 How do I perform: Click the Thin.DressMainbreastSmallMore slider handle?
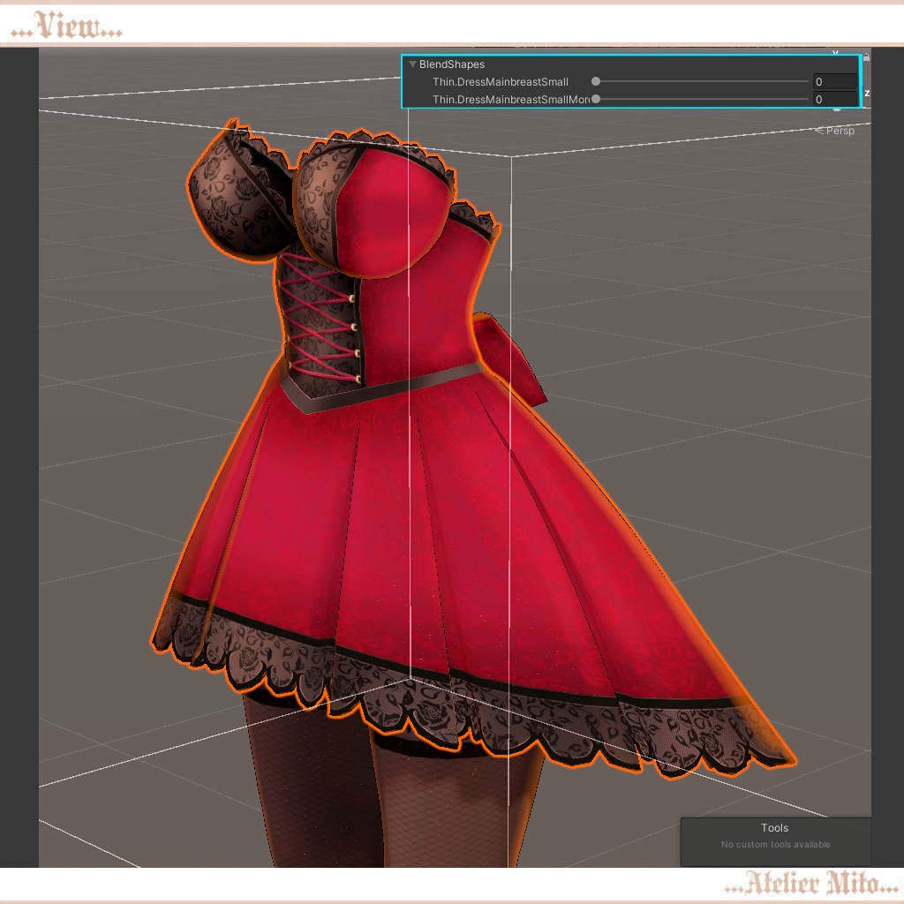[596, 99]
